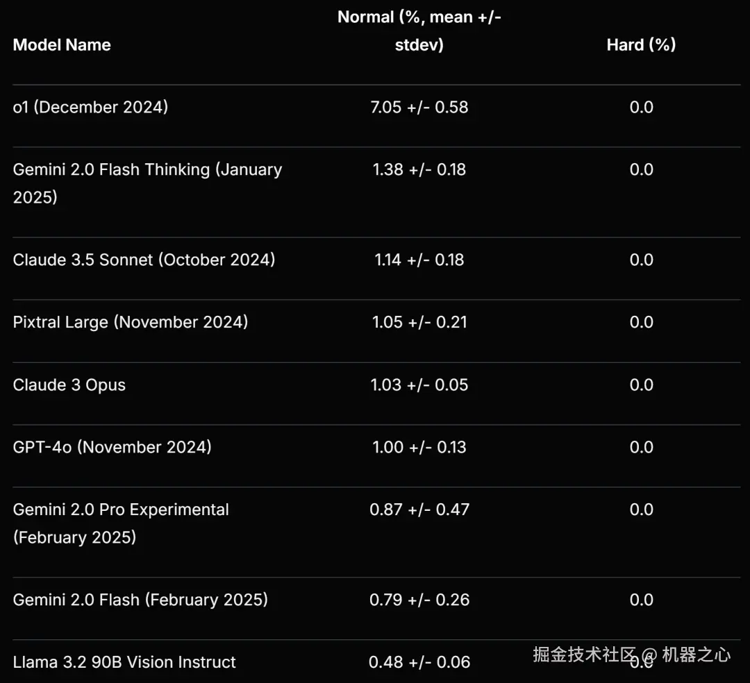Screen dimensions: 750x683
Task: Click the '1.05 +/- 0.21' score cell
Action: [419, 322]
